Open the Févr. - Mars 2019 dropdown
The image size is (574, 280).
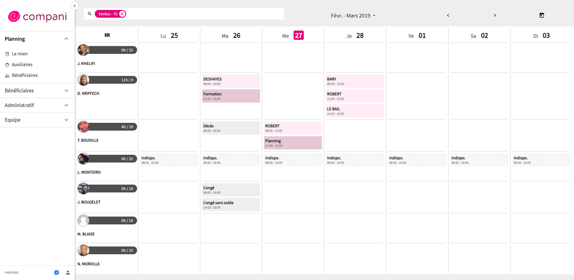tap(353, 16)
